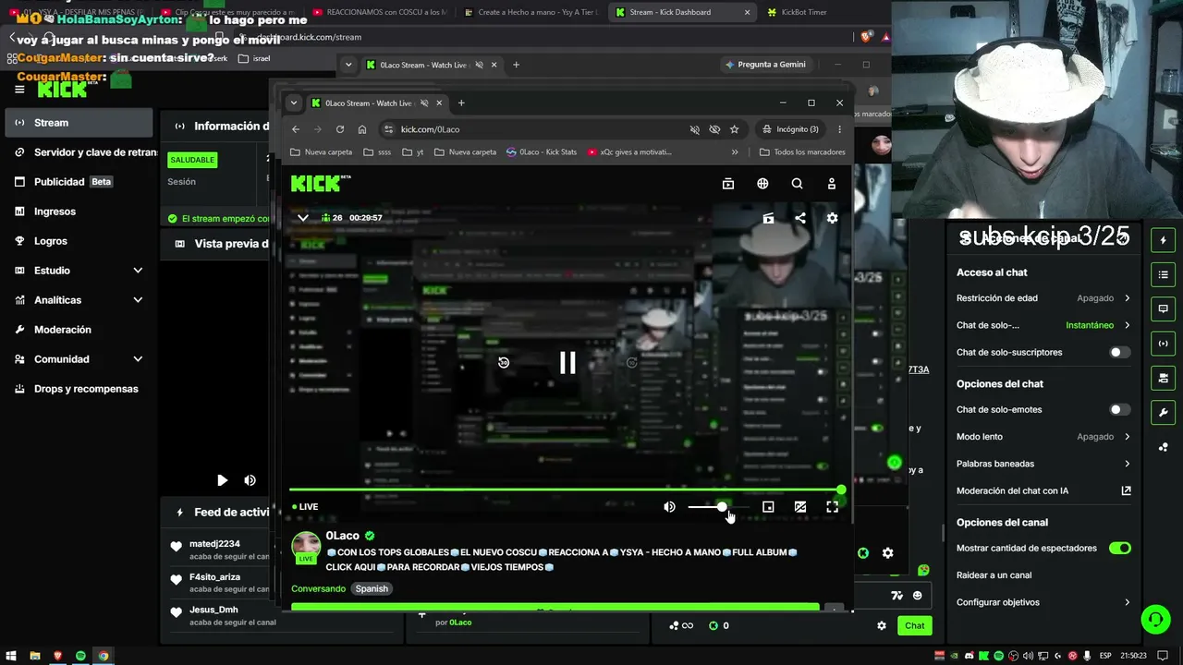
Task: Open Restricción de edad setting
Action: coord(1043,298)
